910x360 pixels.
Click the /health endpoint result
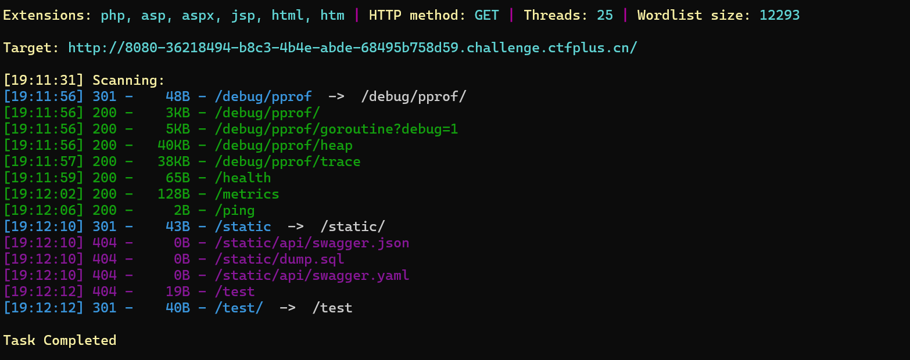(x=243, y=178)
